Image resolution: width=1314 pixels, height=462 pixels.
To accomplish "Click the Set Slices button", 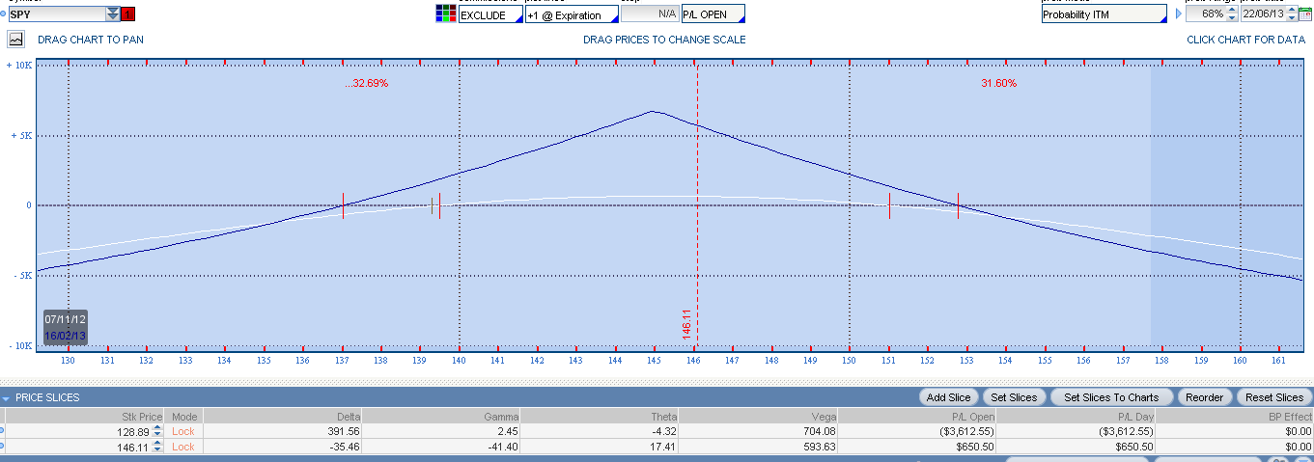I will [x=1014, y=397].
